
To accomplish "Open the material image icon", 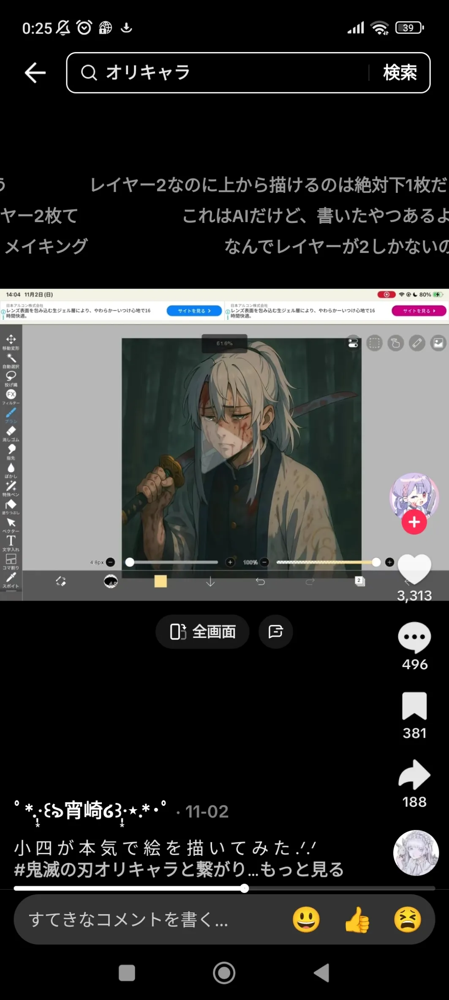I will click(x=438, y=343).
